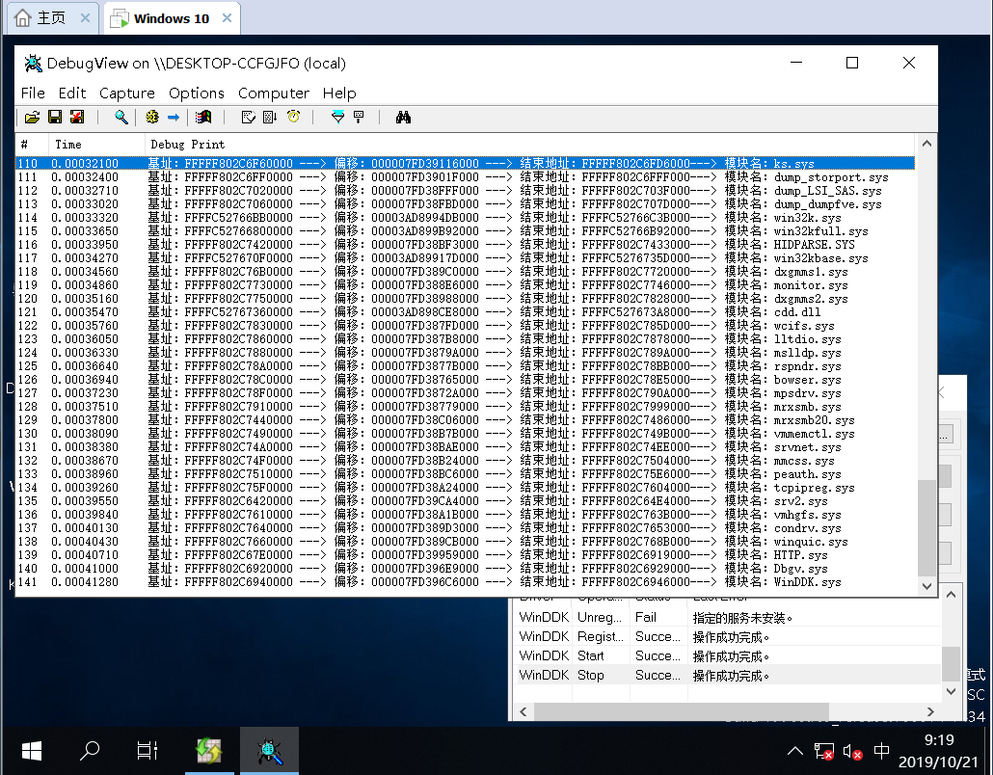Select the dump_storport.sys row

(466, 177)
